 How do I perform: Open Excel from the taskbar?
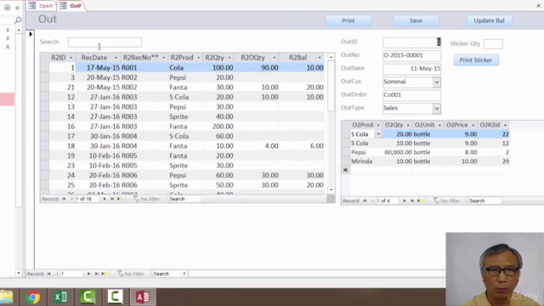60,297
